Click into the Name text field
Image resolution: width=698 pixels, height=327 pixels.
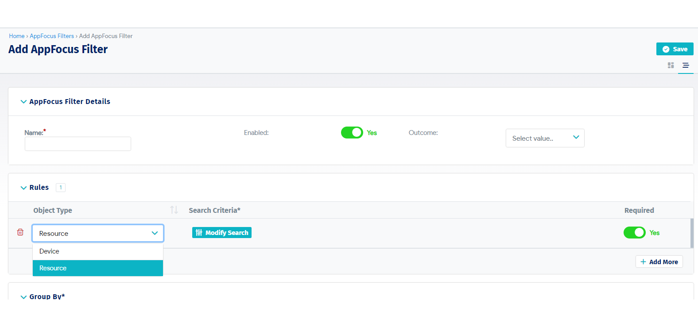(78, 144)
